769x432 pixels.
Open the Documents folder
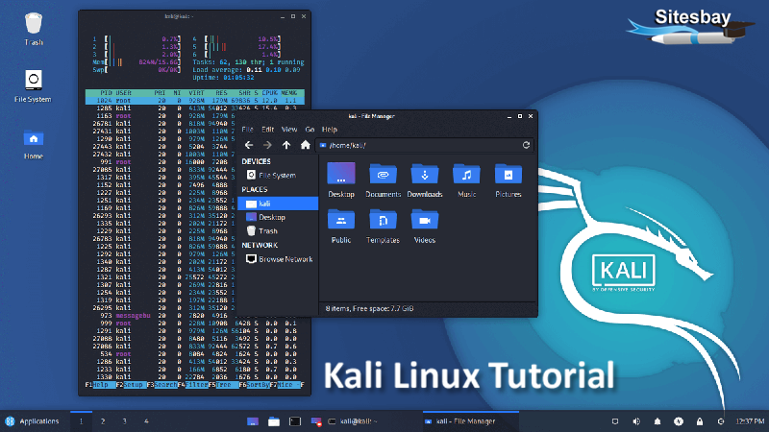tap(383, 180)
